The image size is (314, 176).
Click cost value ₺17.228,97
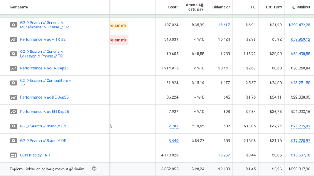pos(301,140)
